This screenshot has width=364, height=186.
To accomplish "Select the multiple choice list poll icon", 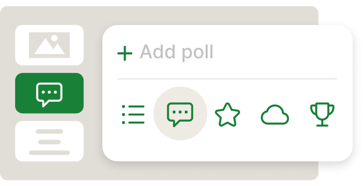I will pyautogui.click(x=133, y=115).
